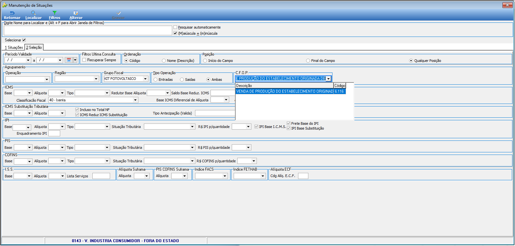The height and width of the screenshot is (246, 515).
Task: Switch to the 1 Situações tab
Action: tap(14, 47)
